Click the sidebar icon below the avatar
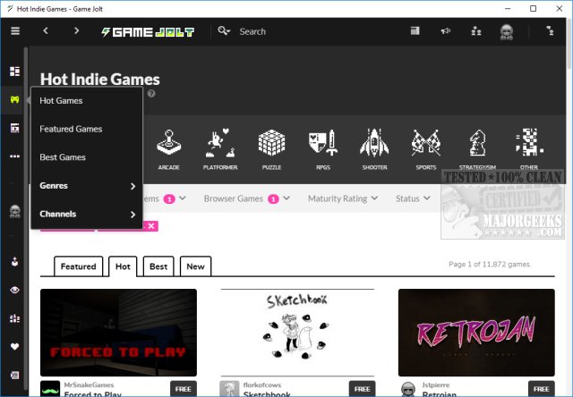Image resolution: width=573 pixels, height=397 pixels. [14, 262]
